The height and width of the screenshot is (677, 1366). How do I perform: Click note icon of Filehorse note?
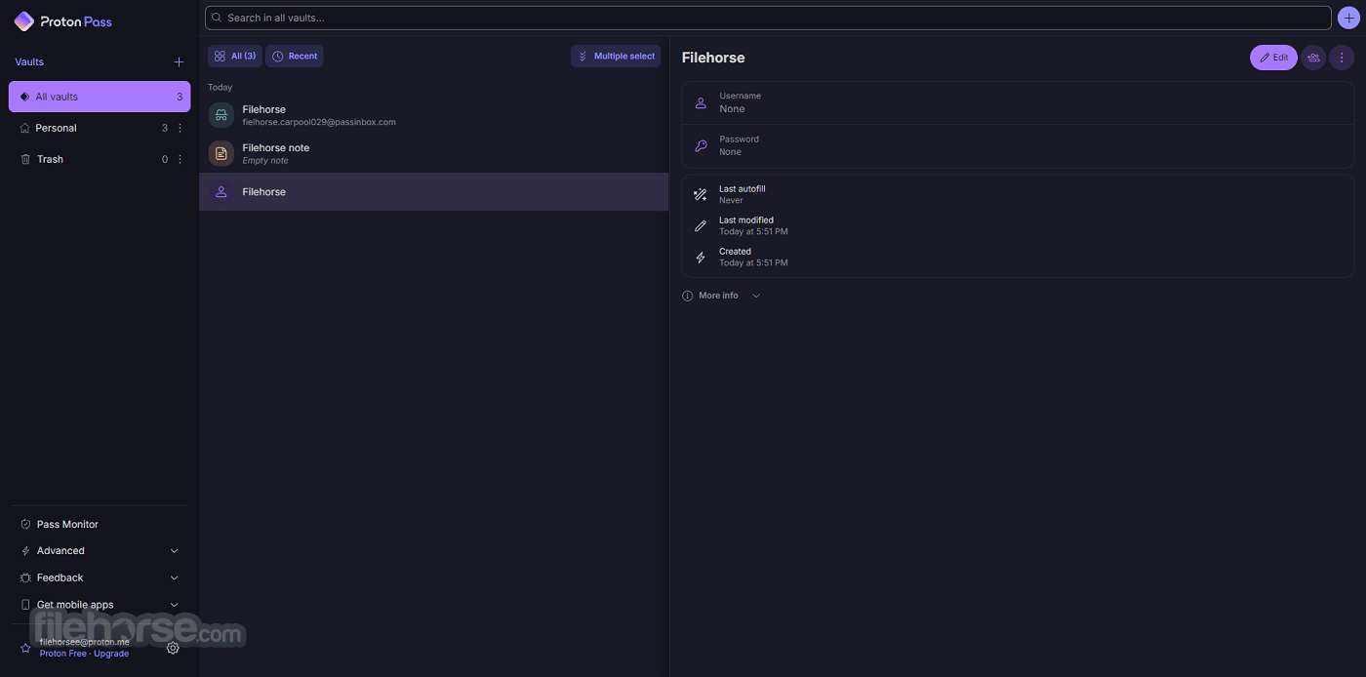click(221, 153)
